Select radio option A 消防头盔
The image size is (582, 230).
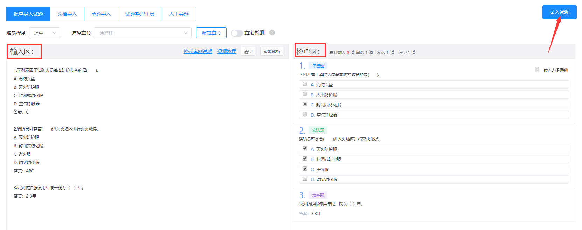click(305, 84)
